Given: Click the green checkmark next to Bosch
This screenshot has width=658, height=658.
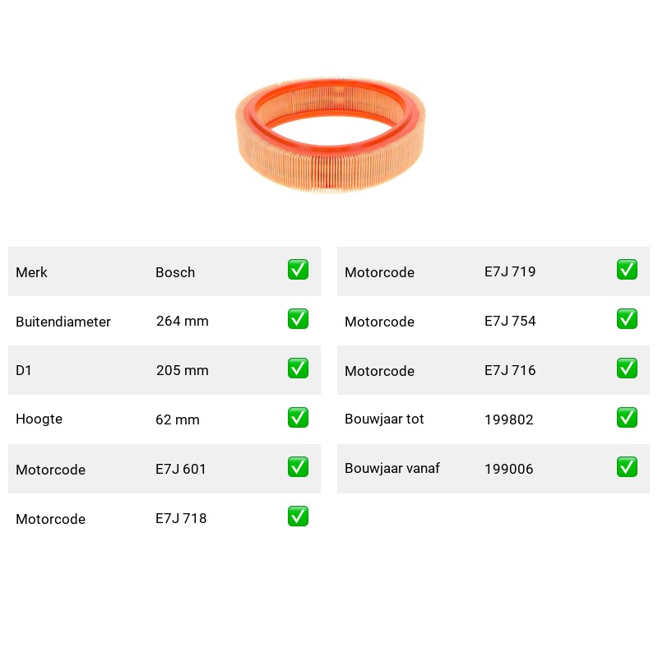Looking at the screenshot, I should (298, 270).
